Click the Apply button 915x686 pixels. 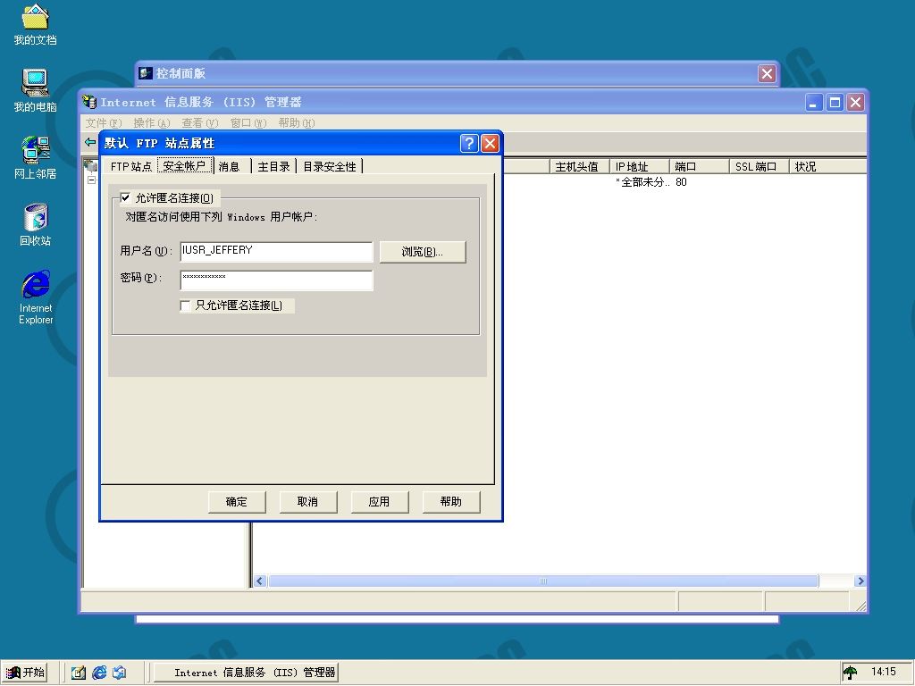point(379,502)
